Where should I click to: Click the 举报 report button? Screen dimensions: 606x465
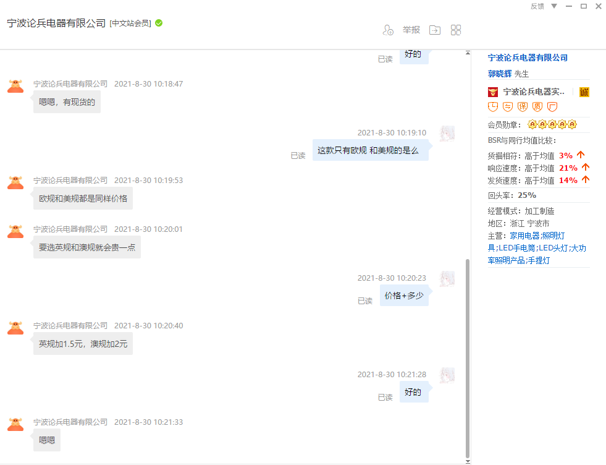[x=411, y=30]
